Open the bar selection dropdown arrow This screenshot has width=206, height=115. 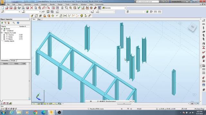click(40, 12)
